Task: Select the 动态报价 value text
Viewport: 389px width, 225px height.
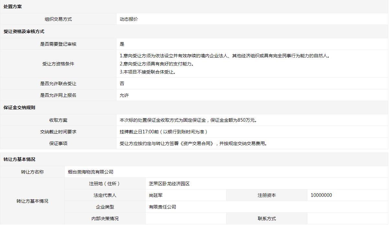Action: [x=129, y=19]
